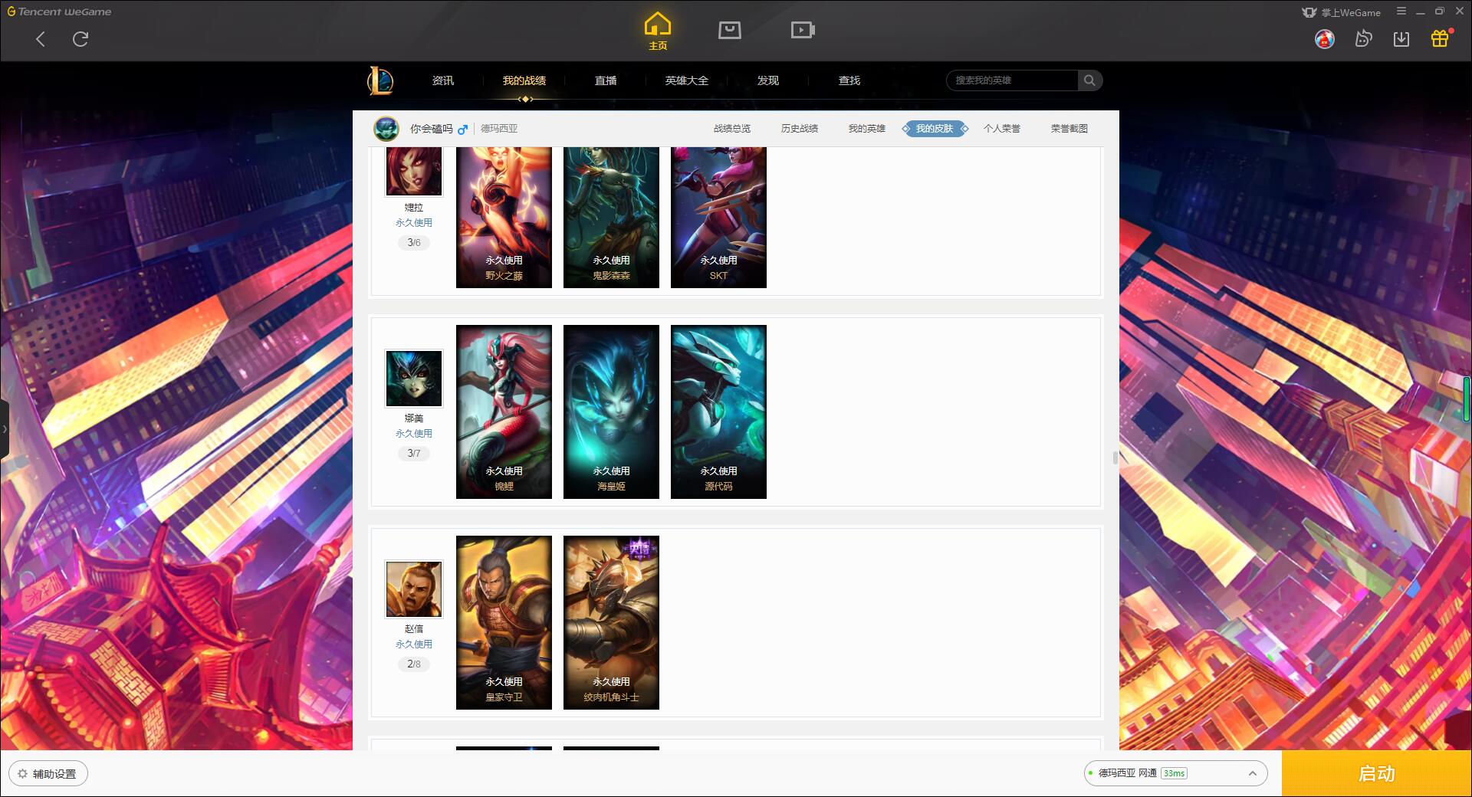1472x797 pixels.
Task: Click the 掌上WeGame link
Action: point(1342,12)
